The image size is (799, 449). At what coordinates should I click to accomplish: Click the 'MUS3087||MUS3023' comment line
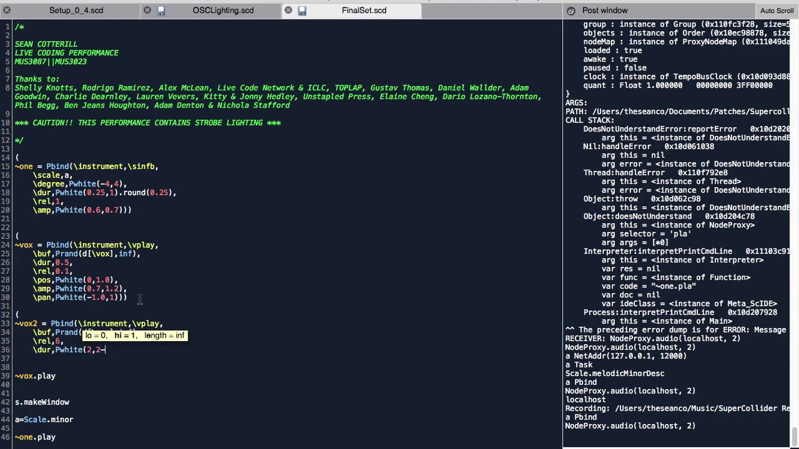51,62
